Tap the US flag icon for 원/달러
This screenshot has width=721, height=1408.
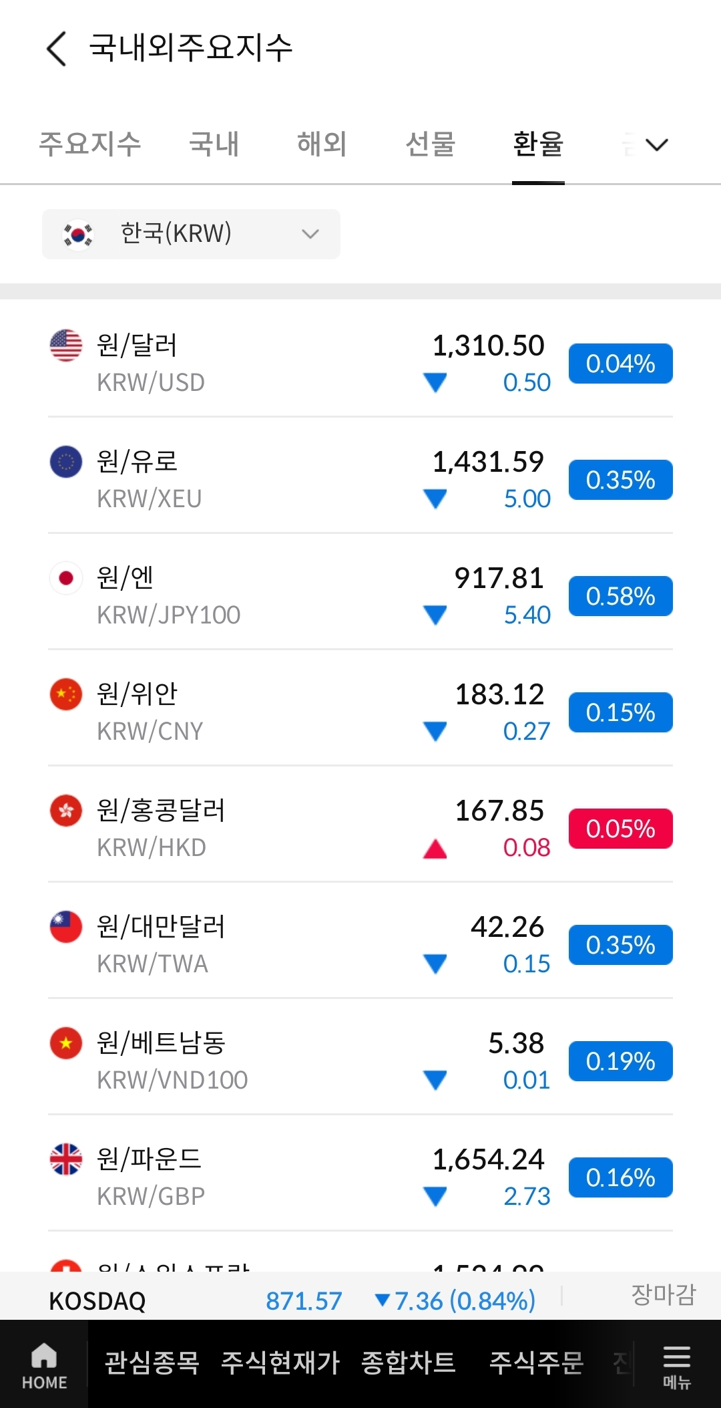pyautogui.click(x=66, y=345)
